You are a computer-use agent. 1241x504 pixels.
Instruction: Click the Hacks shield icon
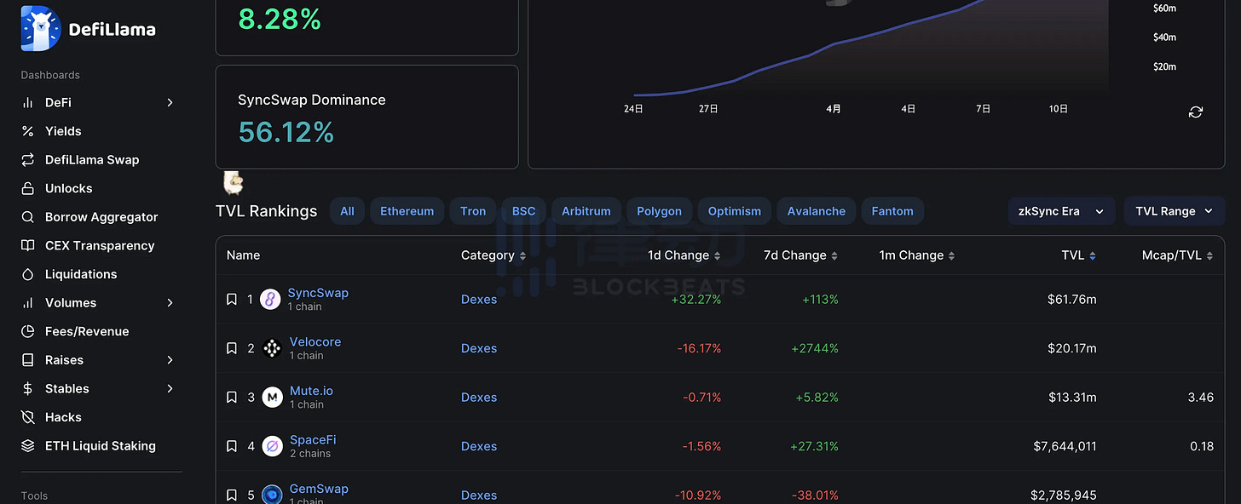coord(28,417)
